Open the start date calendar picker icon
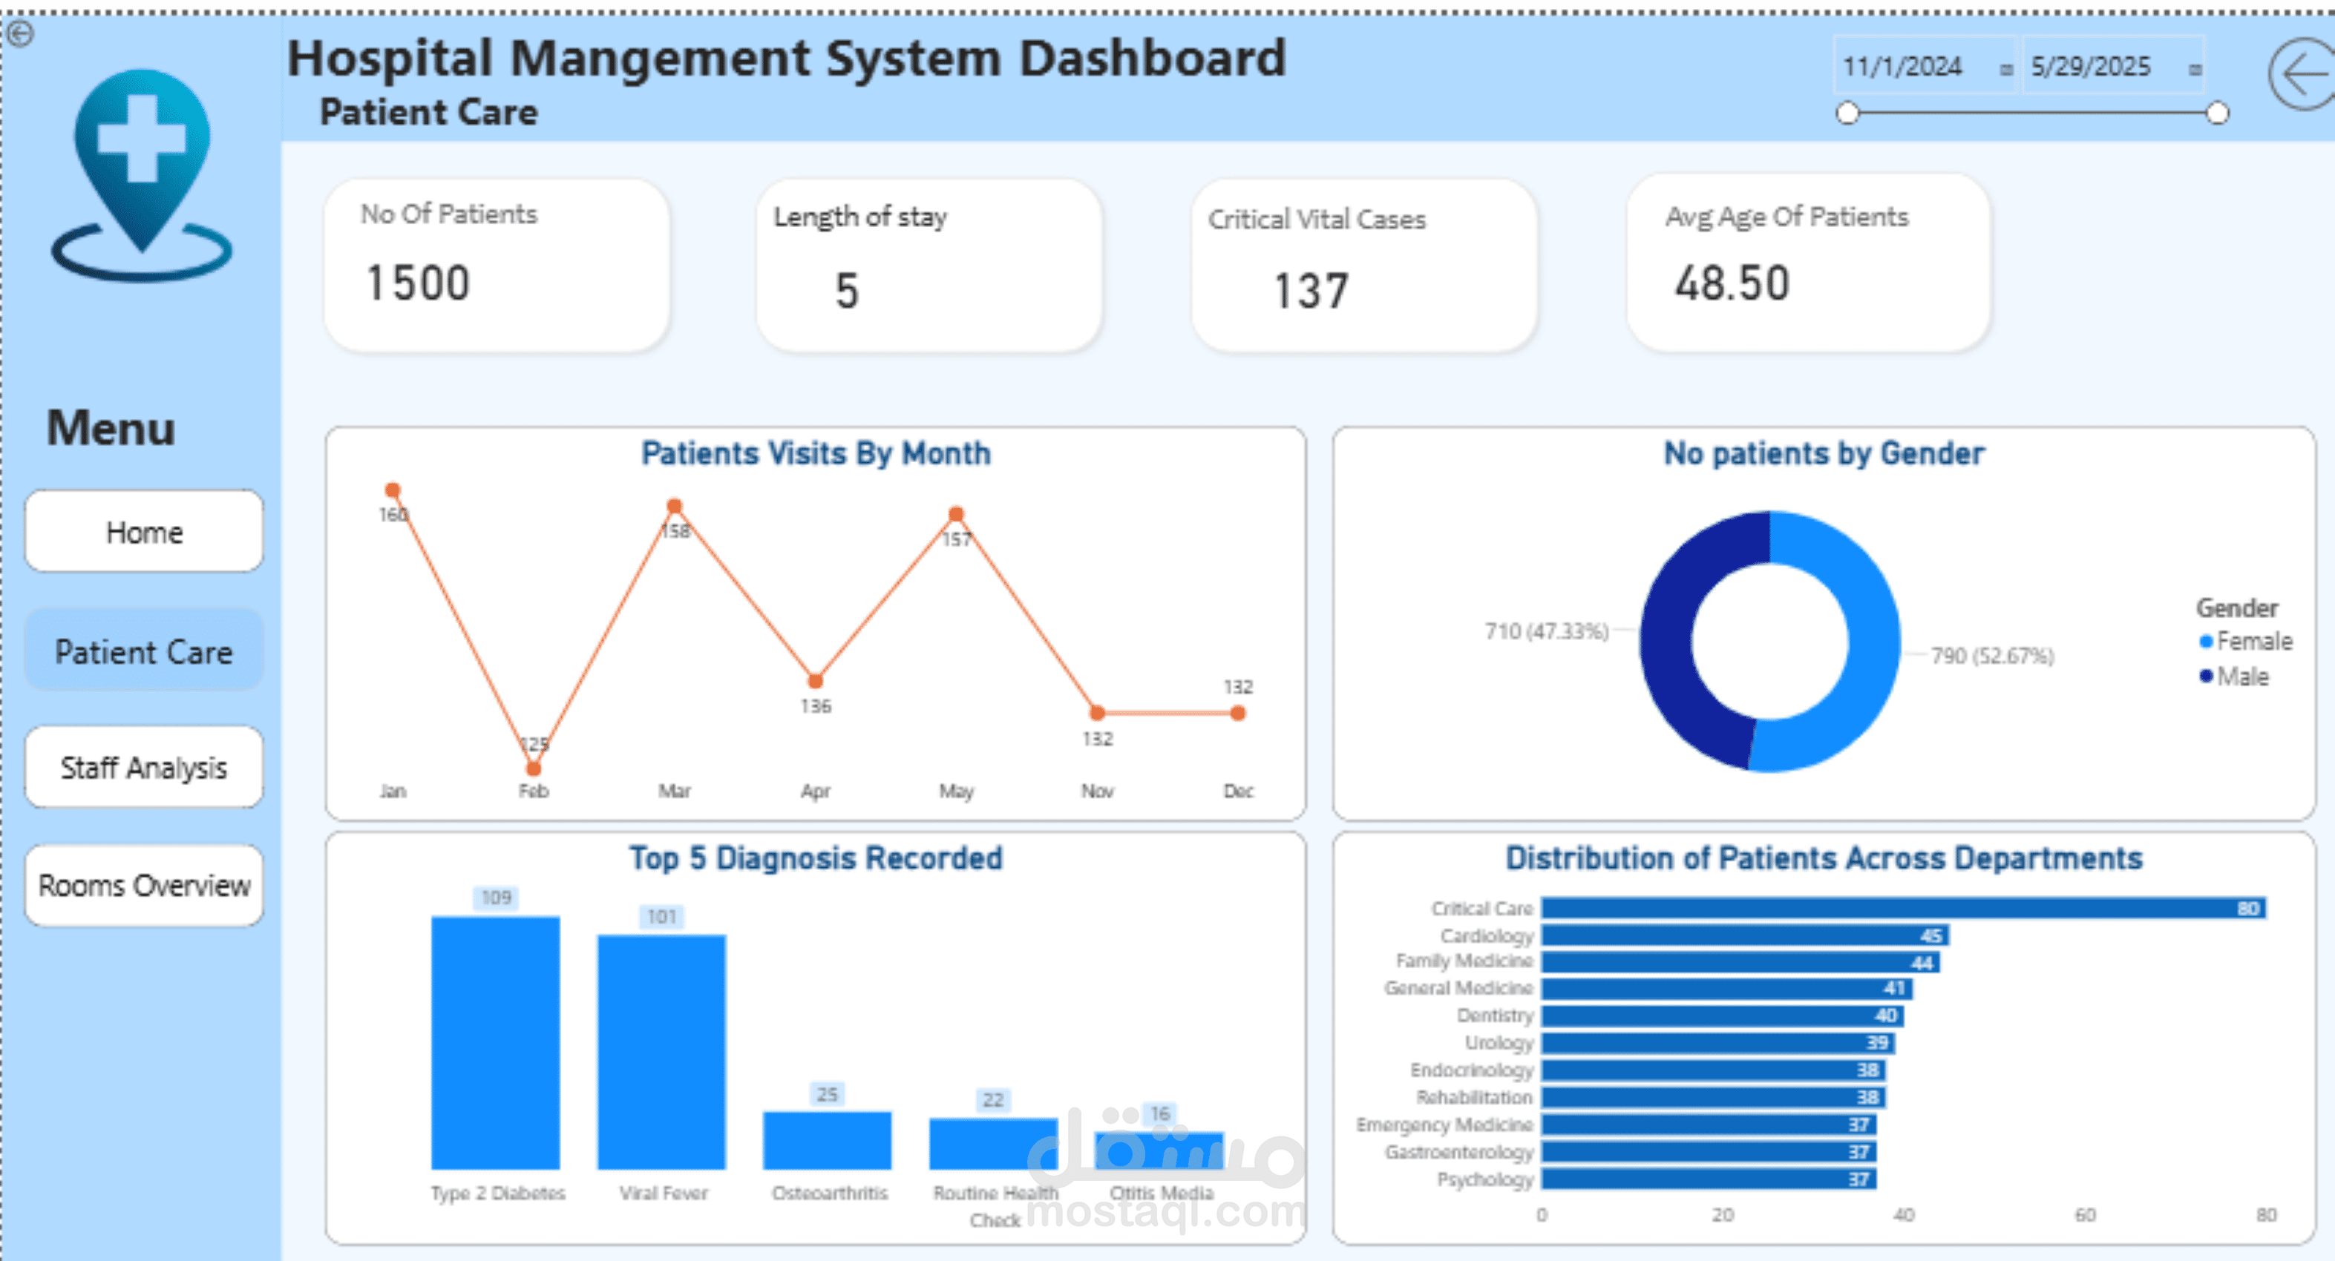The height and width of the screenshot is (1261, 2335). pyautogui.click(x=2006, y=70)
